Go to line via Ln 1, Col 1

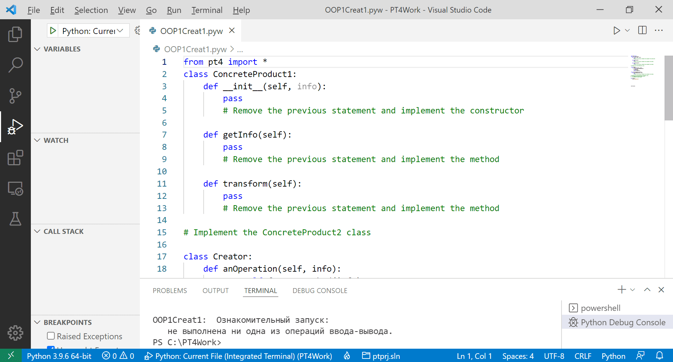click(474, 356)
